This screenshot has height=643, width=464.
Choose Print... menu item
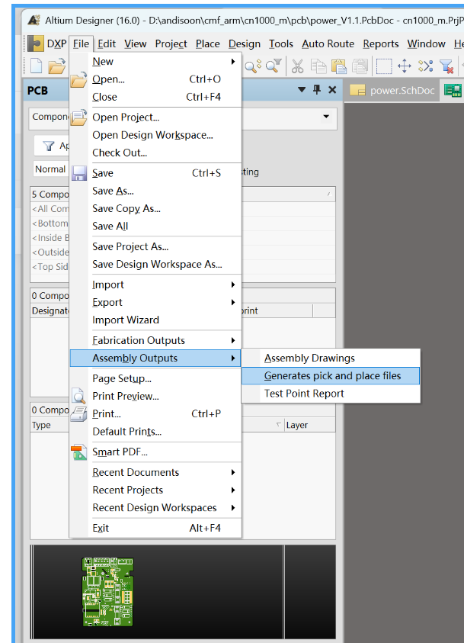coord(155,413)
